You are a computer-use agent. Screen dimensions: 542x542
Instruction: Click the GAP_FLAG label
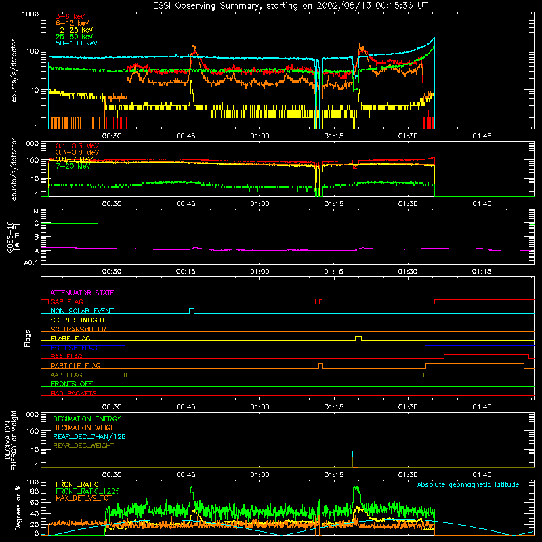66,301
